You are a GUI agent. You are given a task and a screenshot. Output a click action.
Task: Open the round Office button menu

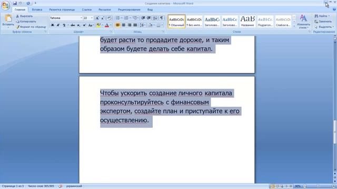(x=6, y=5)
